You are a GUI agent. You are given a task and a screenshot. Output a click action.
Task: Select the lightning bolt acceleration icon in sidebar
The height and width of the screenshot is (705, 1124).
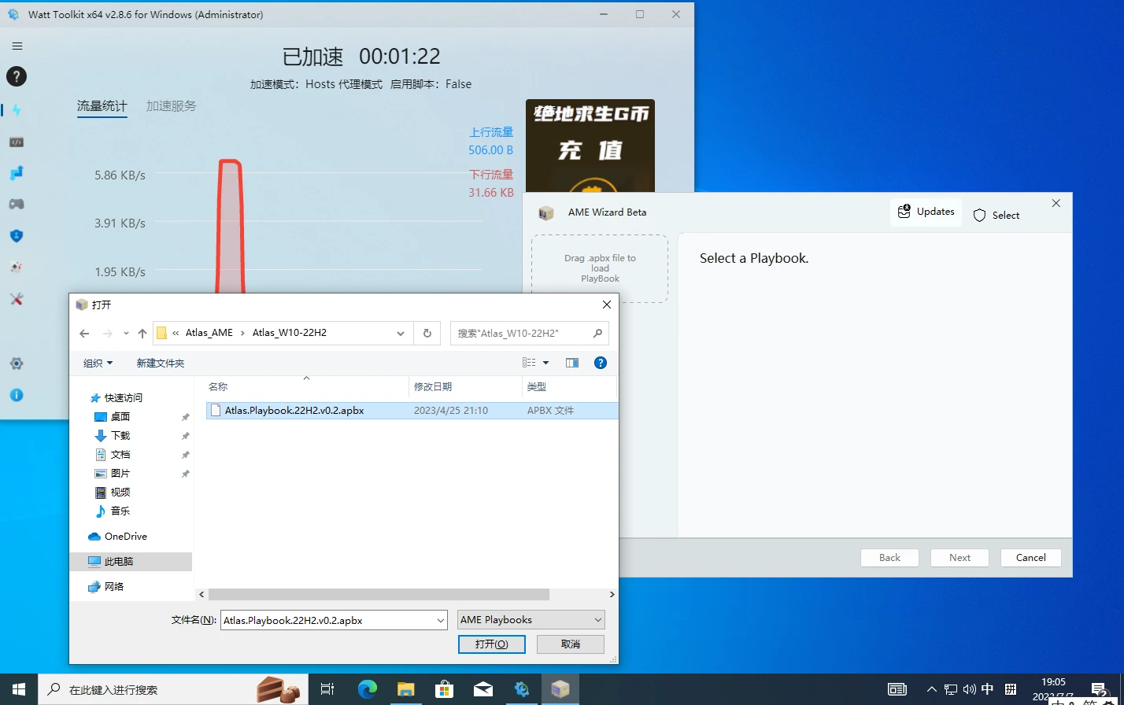17,110
